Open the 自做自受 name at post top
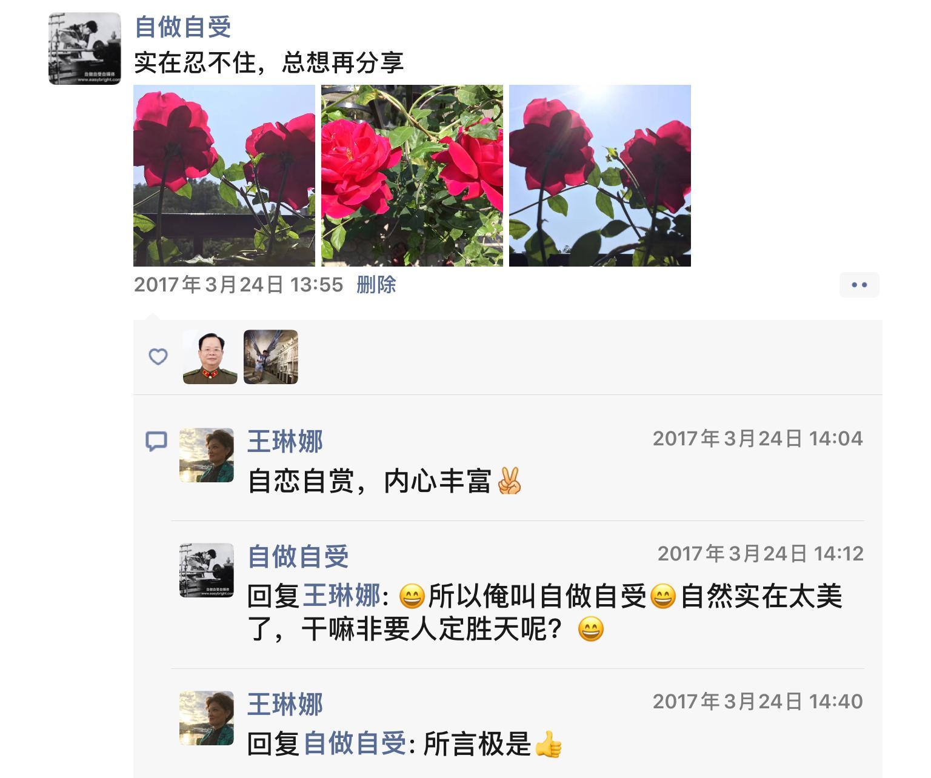This screenshot has width=931, height=778. (x=183, y=27)
